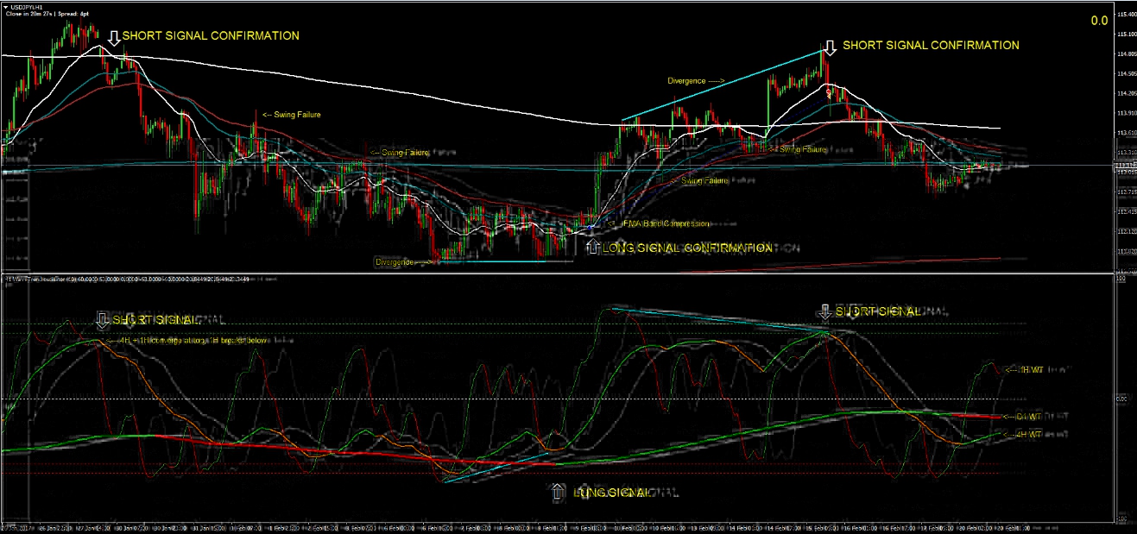Click the left SHORT SIGNAL arrow in oscillator
The height and width of the screenshot is (534, 1137).
click(103, 321)
